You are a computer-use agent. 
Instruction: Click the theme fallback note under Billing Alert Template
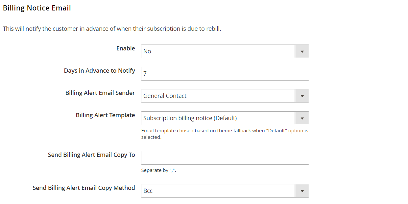[x=225, y=134]
